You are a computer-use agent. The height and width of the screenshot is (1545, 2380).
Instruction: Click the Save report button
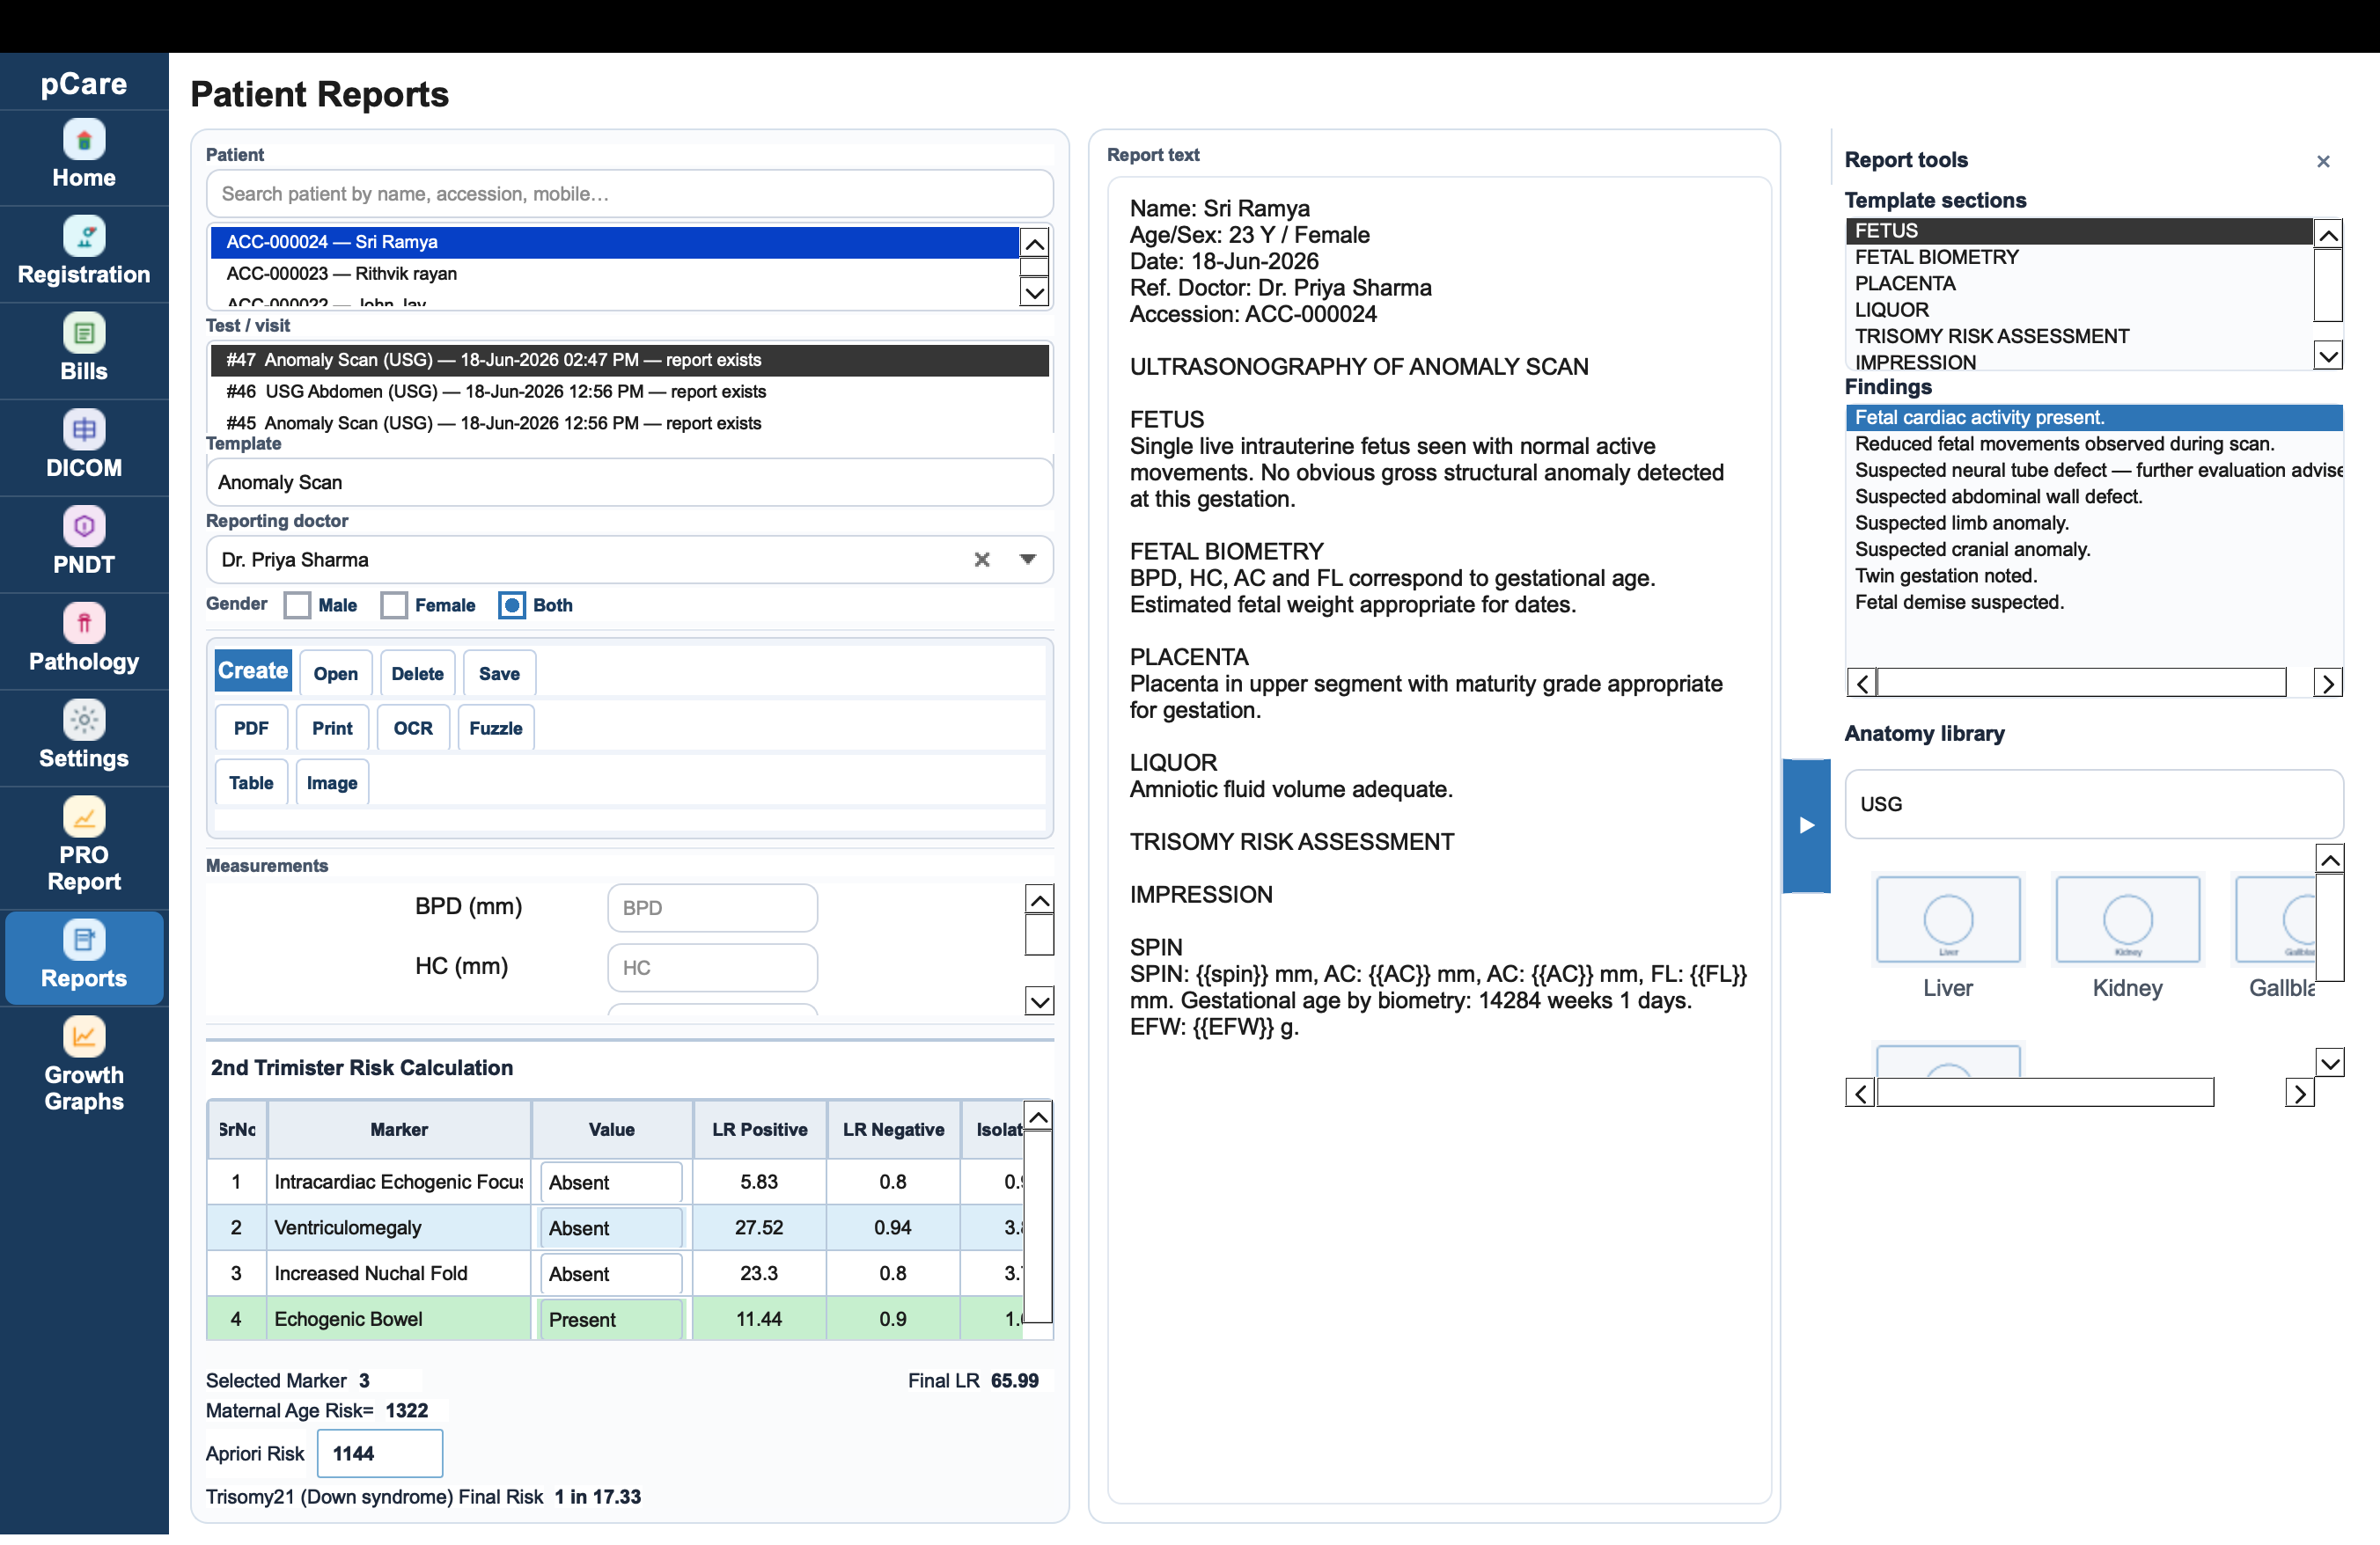(x=499, y=674)
